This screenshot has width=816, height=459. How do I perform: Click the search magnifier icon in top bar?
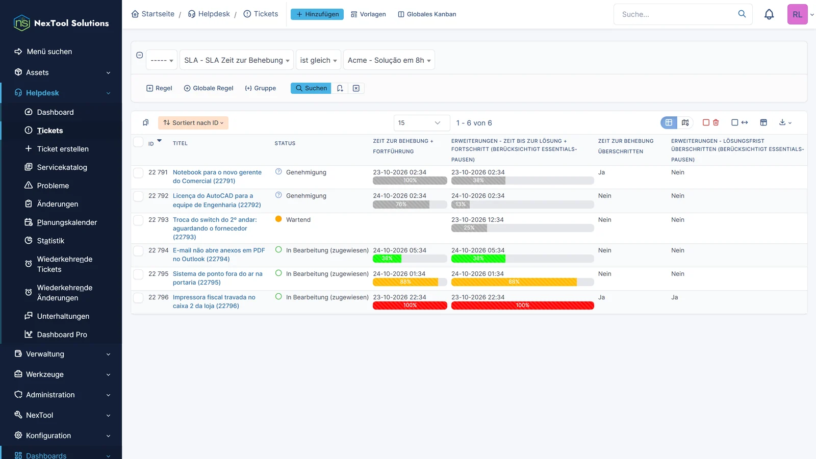742,14
